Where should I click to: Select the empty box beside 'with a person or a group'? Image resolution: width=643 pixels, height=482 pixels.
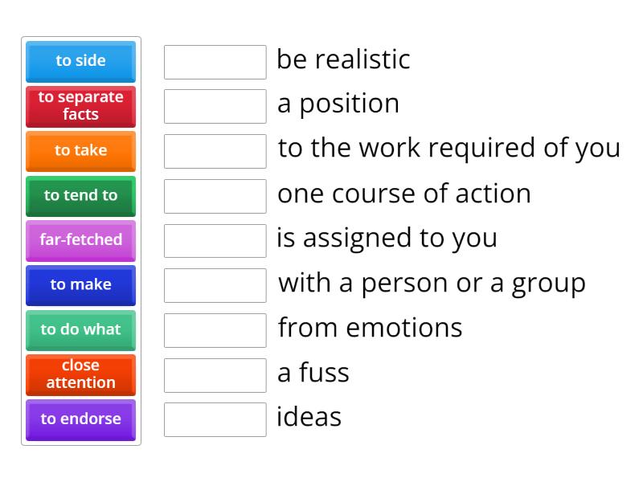pyautogui.click(x=215, y=285)
